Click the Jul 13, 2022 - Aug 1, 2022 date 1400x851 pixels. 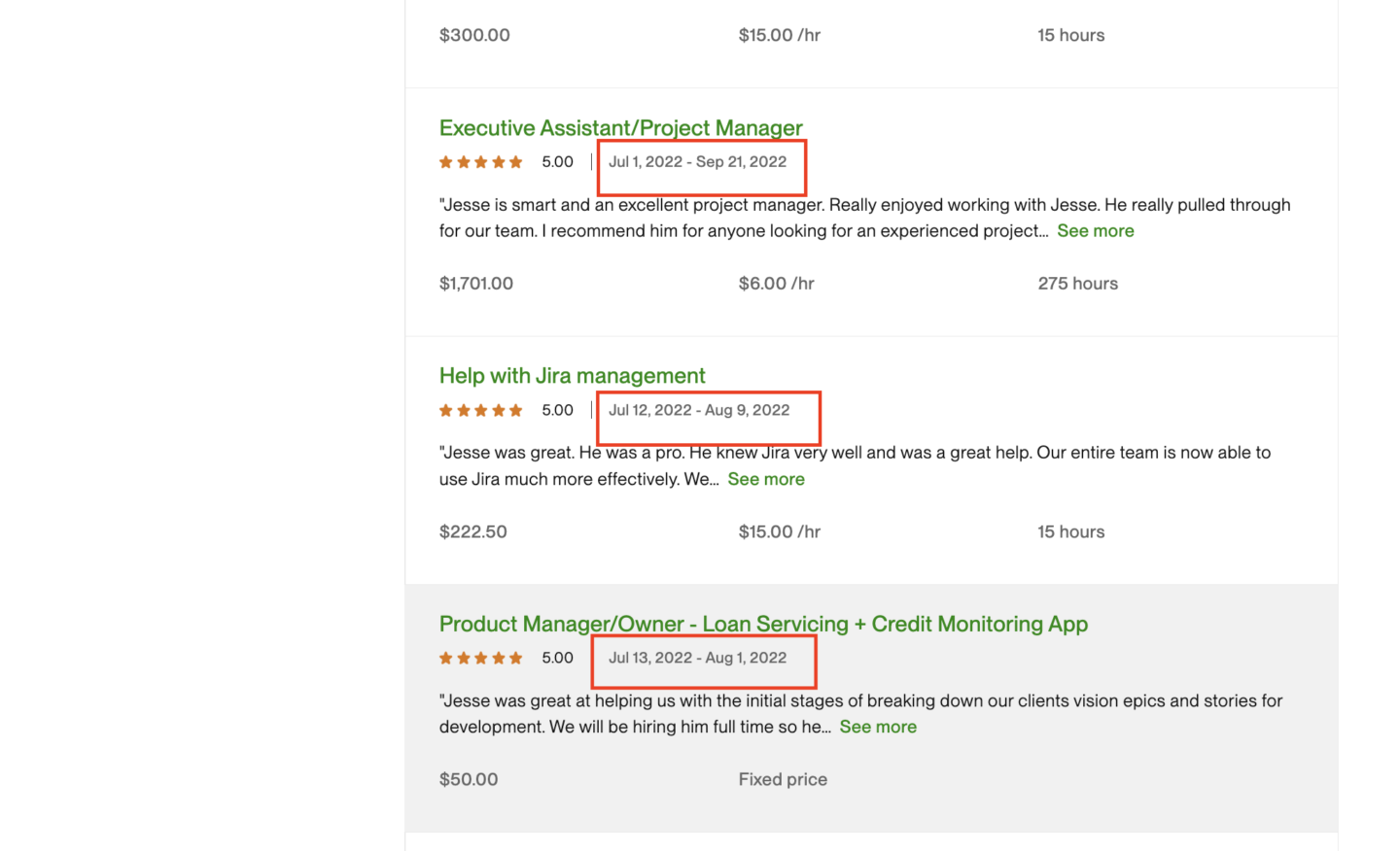coord(697,658)
